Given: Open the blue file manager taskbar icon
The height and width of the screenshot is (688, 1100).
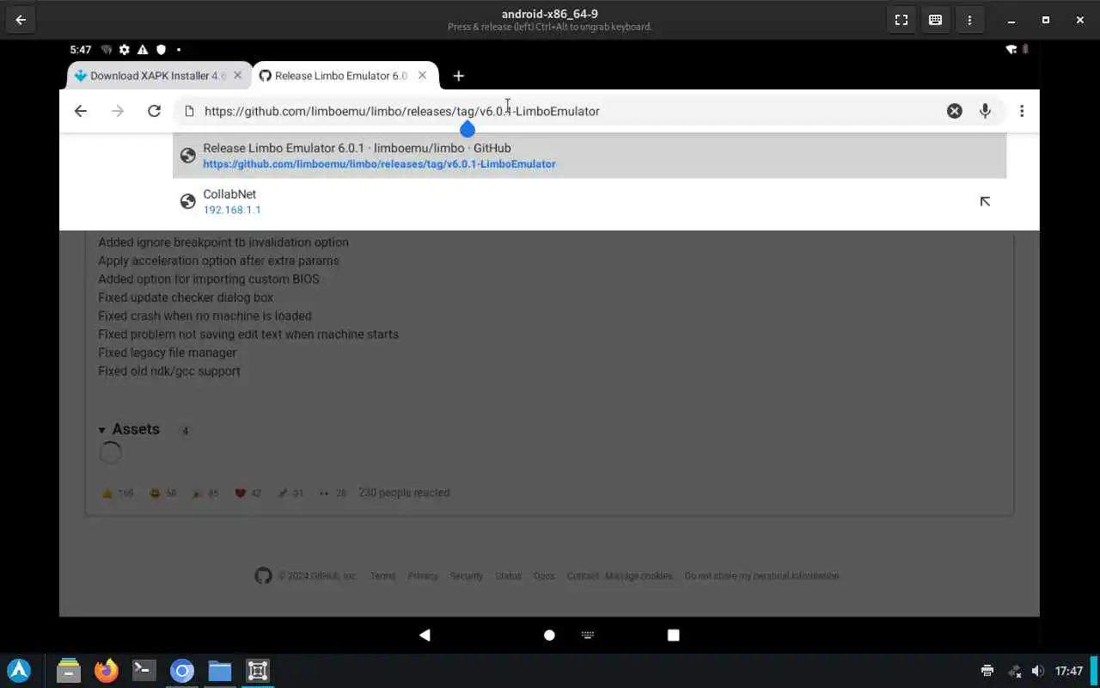Looking at the screenshot, I should coord(220,671).
